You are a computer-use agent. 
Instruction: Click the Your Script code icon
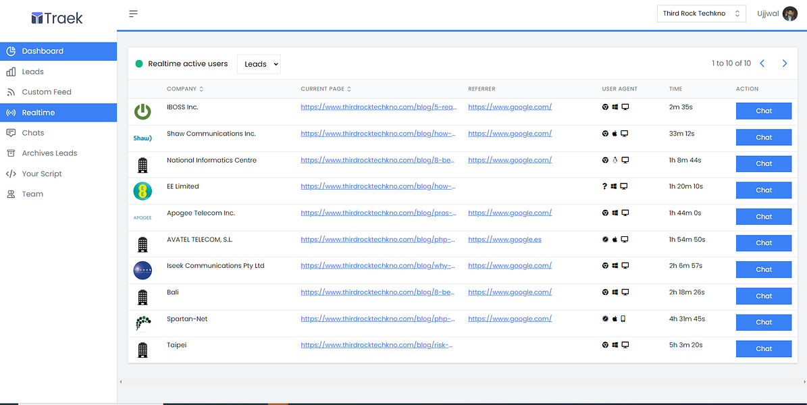point(11,174)
